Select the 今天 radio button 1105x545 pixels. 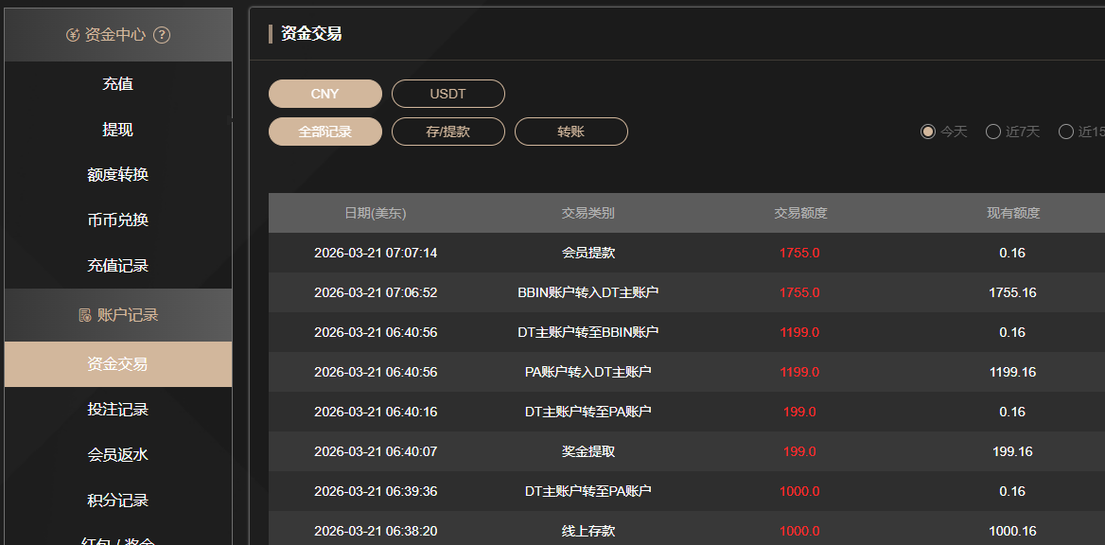point(928,132)
